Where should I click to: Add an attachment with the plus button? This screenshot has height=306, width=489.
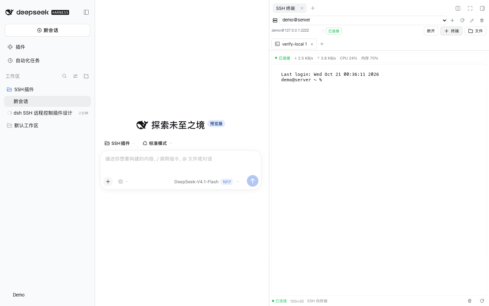(108, 182)
